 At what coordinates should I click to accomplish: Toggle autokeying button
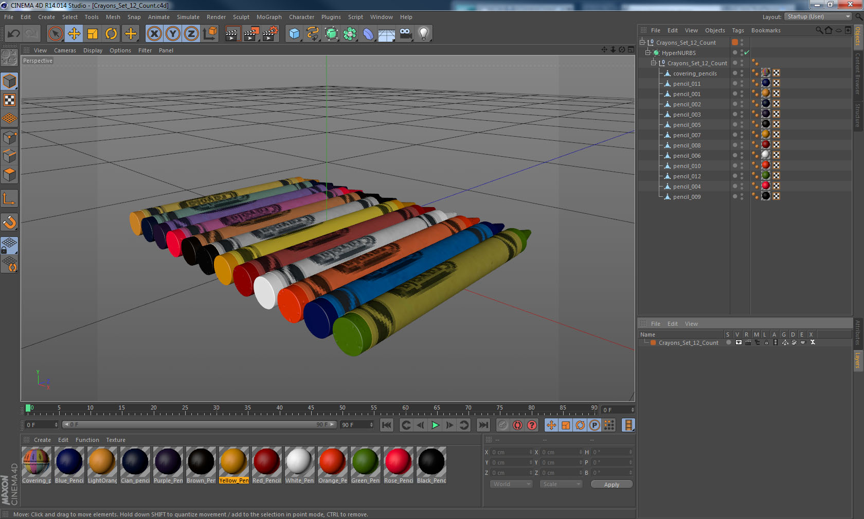coord(517,425)
